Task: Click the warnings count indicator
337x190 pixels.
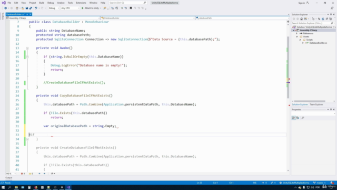Action: (x=31, y=174)
